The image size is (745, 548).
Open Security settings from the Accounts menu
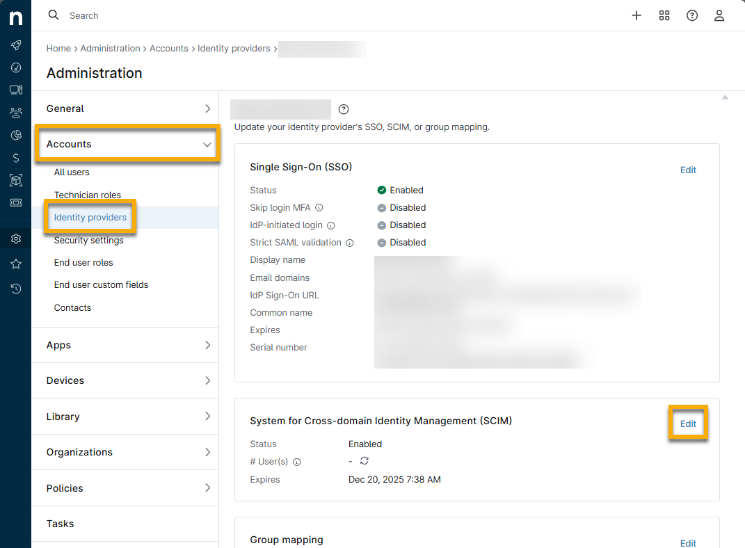tap(88, 240)
